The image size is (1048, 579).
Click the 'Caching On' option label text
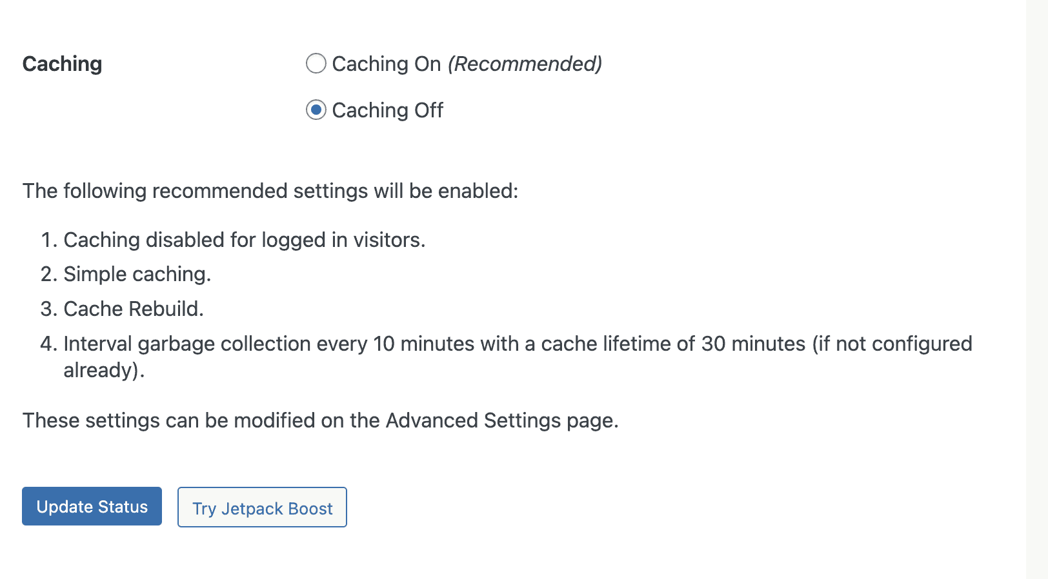pos(387,64)
